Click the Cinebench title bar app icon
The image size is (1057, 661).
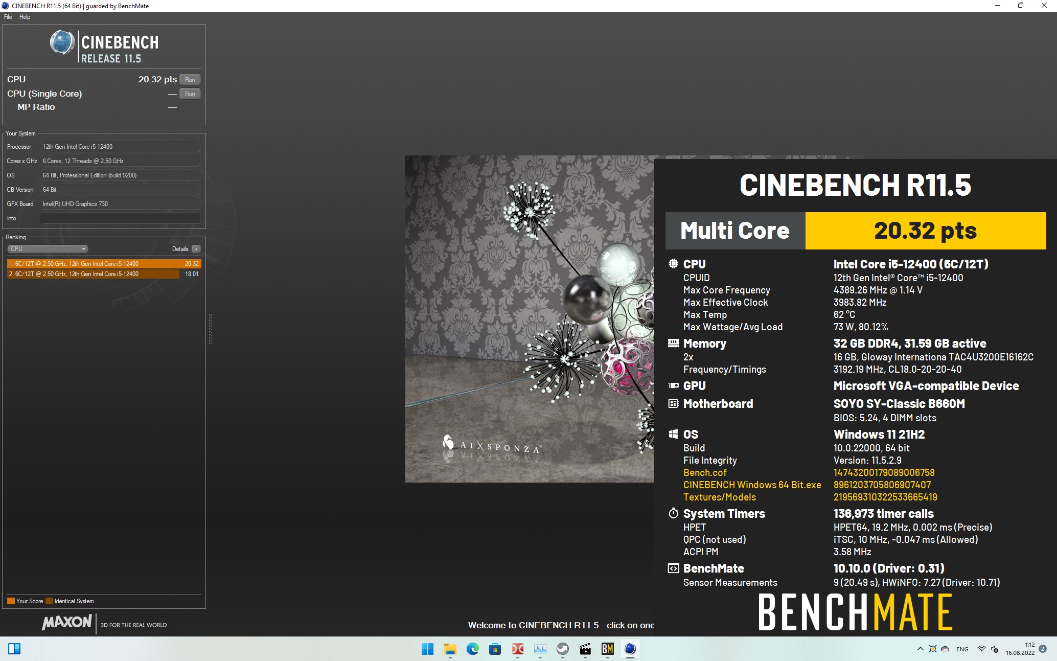pyautogui.click(x=5, y=6)
